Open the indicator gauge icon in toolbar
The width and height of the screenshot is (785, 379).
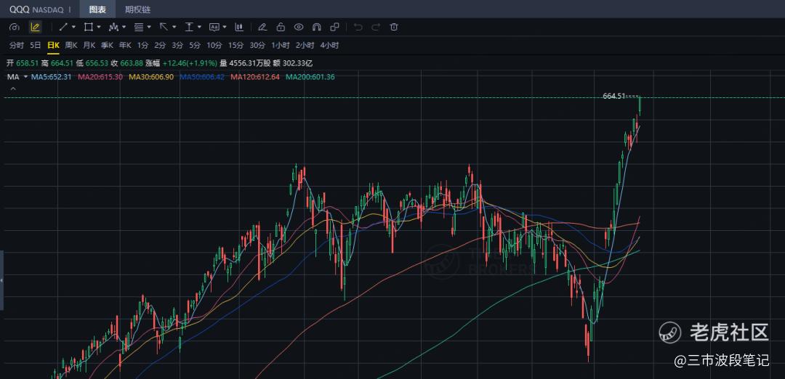15,27
